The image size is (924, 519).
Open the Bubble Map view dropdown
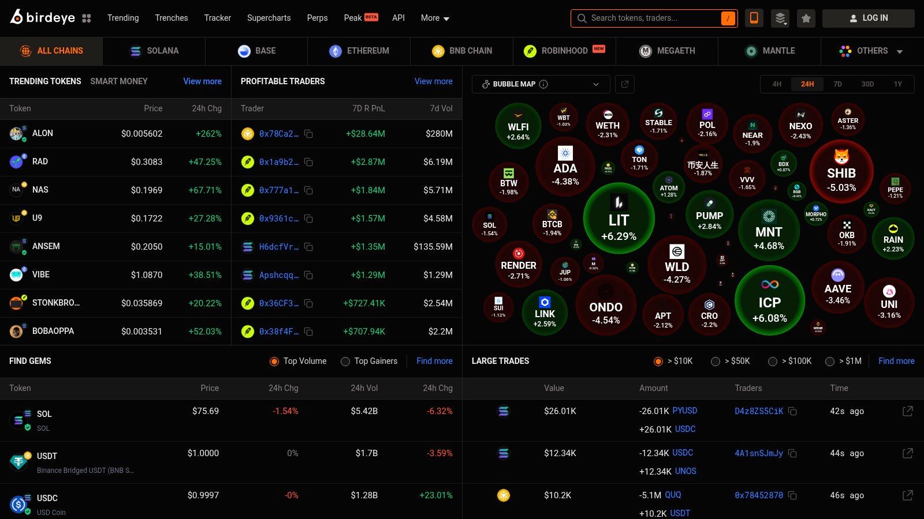[x=541, y=84]
